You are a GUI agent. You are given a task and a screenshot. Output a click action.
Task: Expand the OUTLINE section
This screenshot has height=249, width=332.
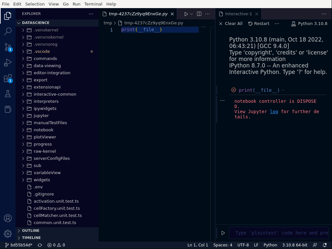pyautogui.click(x=57, y=231)
